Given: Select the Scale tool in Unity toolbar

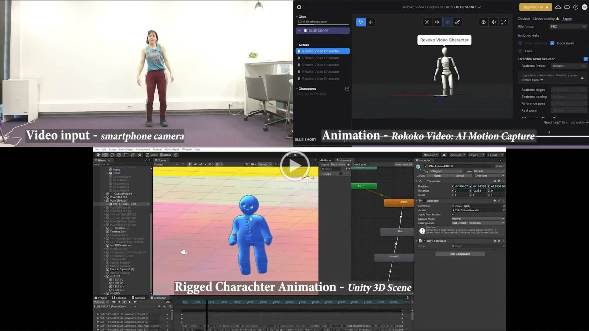Looking at the screenshot, I should 119,155.
